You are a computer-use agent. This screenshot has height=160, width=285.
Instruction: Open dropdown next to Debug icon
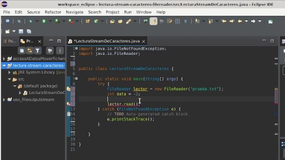[x=37, y=21]
